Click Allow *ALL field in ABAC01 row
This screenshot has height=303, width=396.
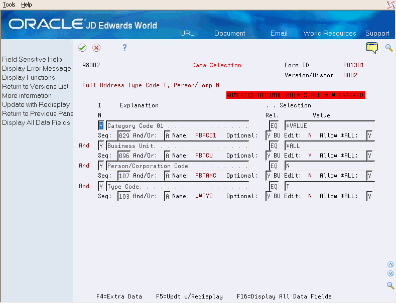pos(369,135)
